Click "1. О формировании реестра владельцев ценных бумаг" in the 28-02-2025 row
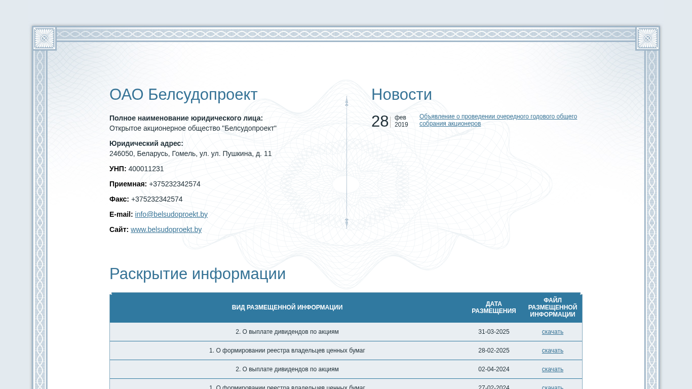692x389 pixels. point(287,351)
